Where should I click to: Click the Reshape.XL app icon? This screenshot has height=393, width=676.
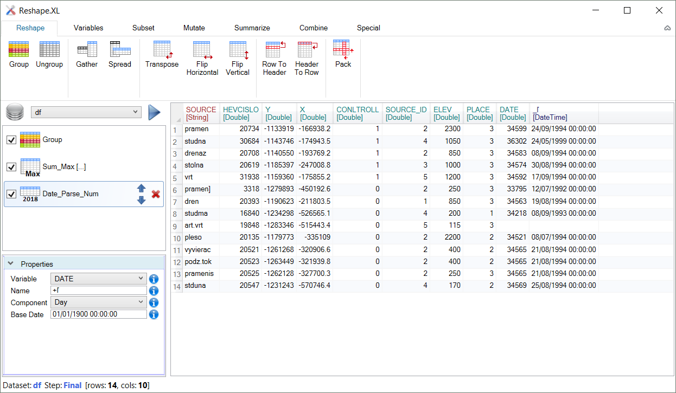[x=10, y=10]
